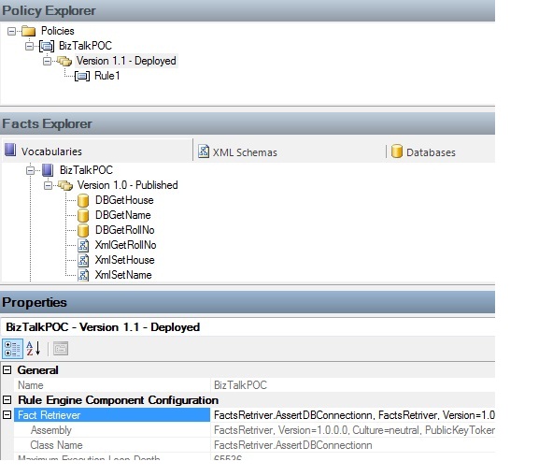This screenshot has height=476, width=553.
Task: Click the Rule1 rule icon
Action: 82,76
